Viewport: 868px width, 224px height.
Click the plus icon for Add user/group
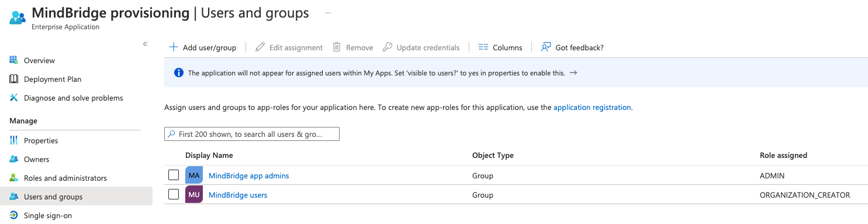pyautogui.click(x=173, y=47)
